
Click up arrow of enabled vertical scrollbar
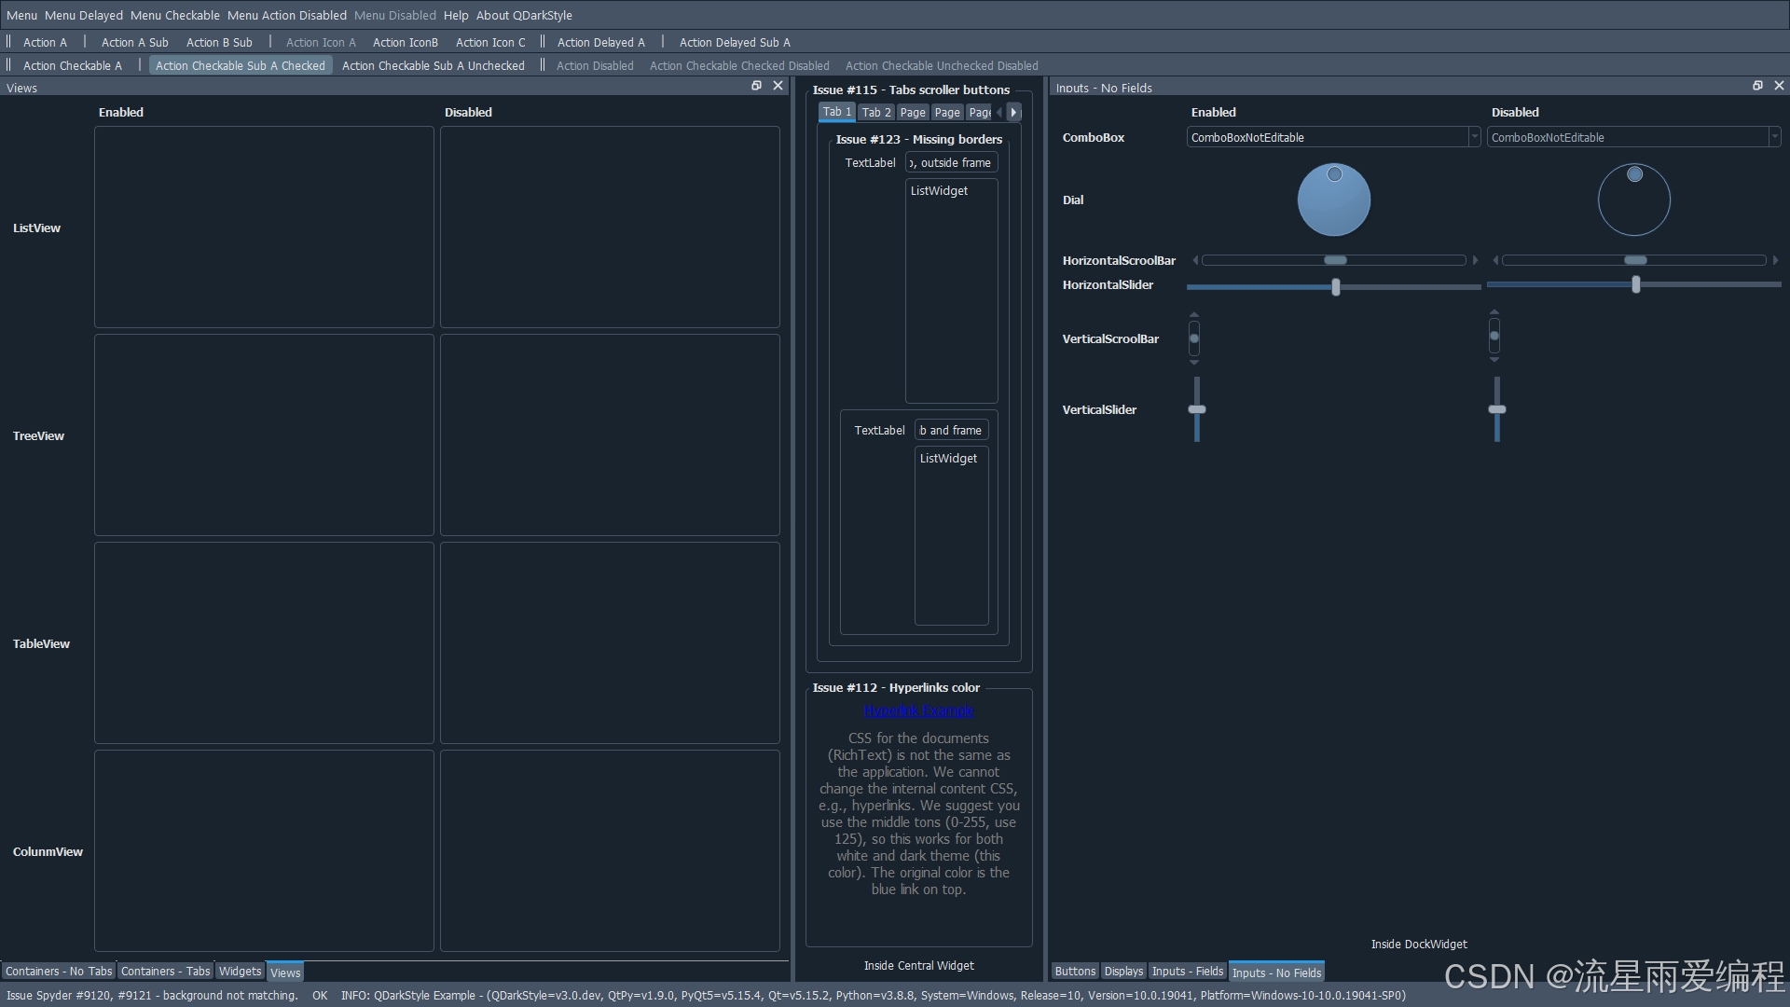pos(1194,315)
